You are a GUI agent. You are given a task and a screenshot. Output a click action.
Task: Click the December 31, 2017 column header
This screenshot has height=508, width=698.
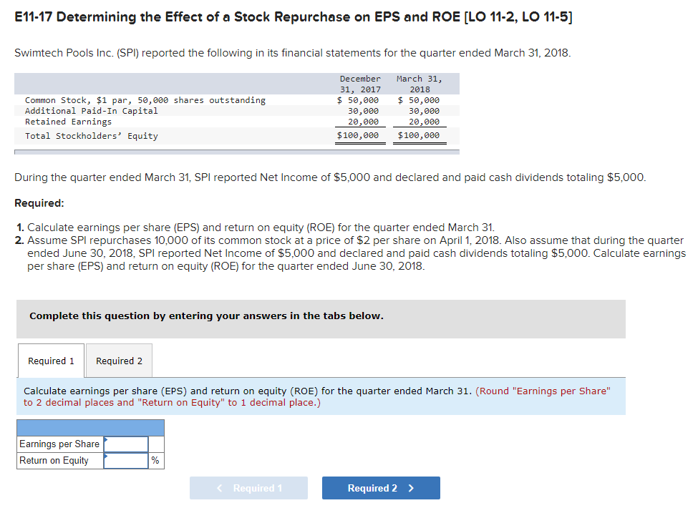pos(360,83)
